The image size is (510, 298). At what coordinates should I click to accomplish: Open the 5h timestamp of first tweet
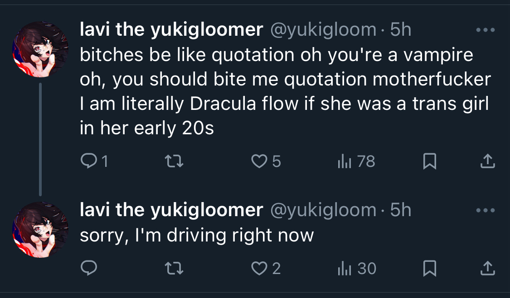coord(400,30)
